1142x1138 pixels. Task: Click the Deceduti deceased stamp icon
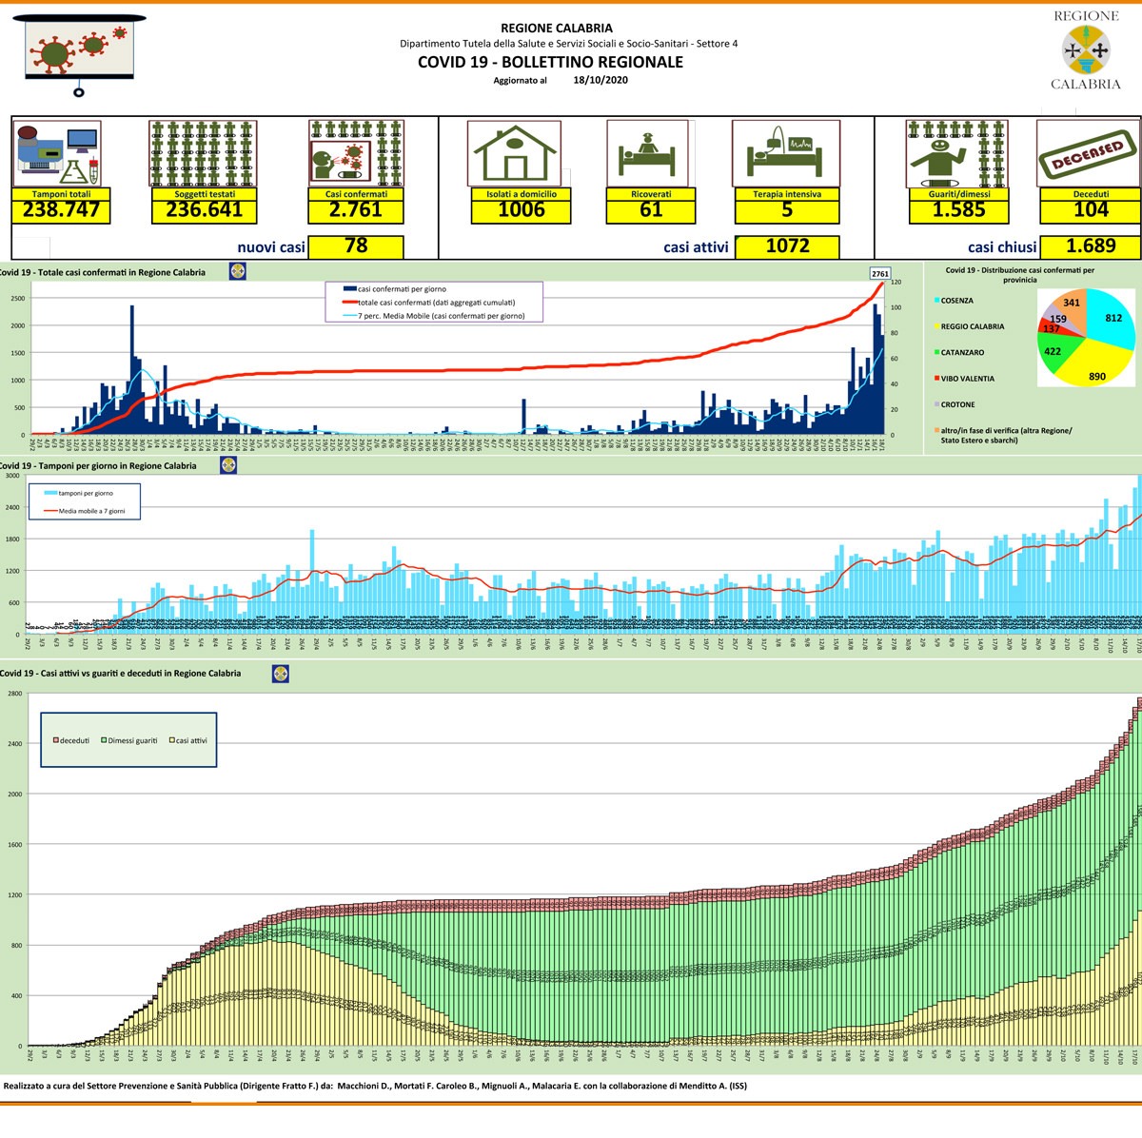pos(1087,153)
